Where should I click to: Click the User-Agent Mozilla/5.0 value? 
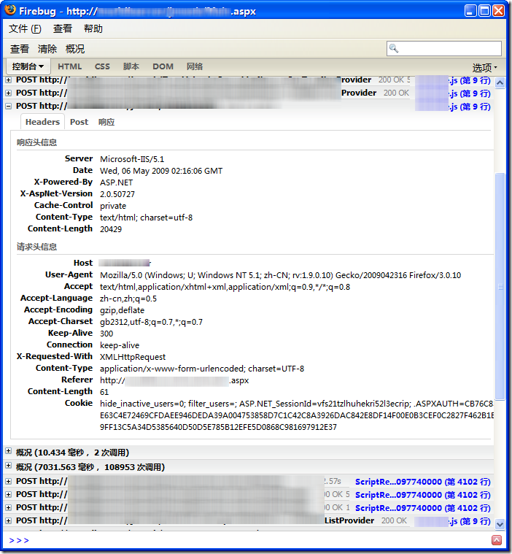(280, 275)
